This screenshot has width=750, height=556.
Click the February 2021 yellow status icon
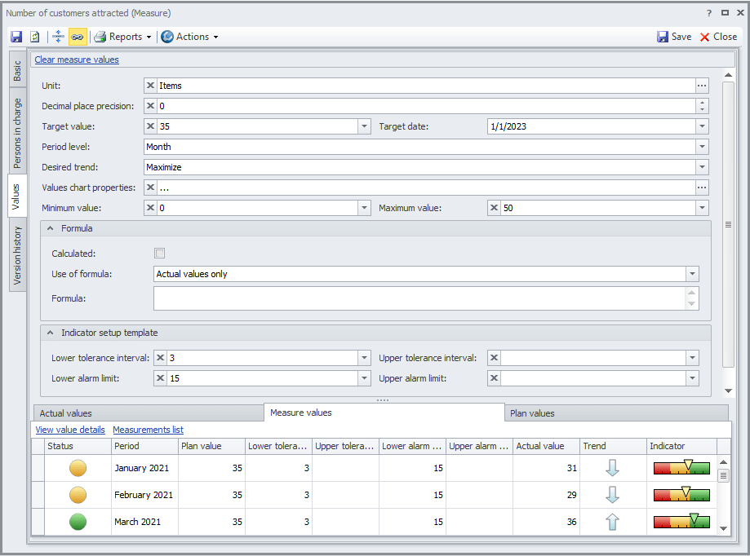(x=78, y=495)
